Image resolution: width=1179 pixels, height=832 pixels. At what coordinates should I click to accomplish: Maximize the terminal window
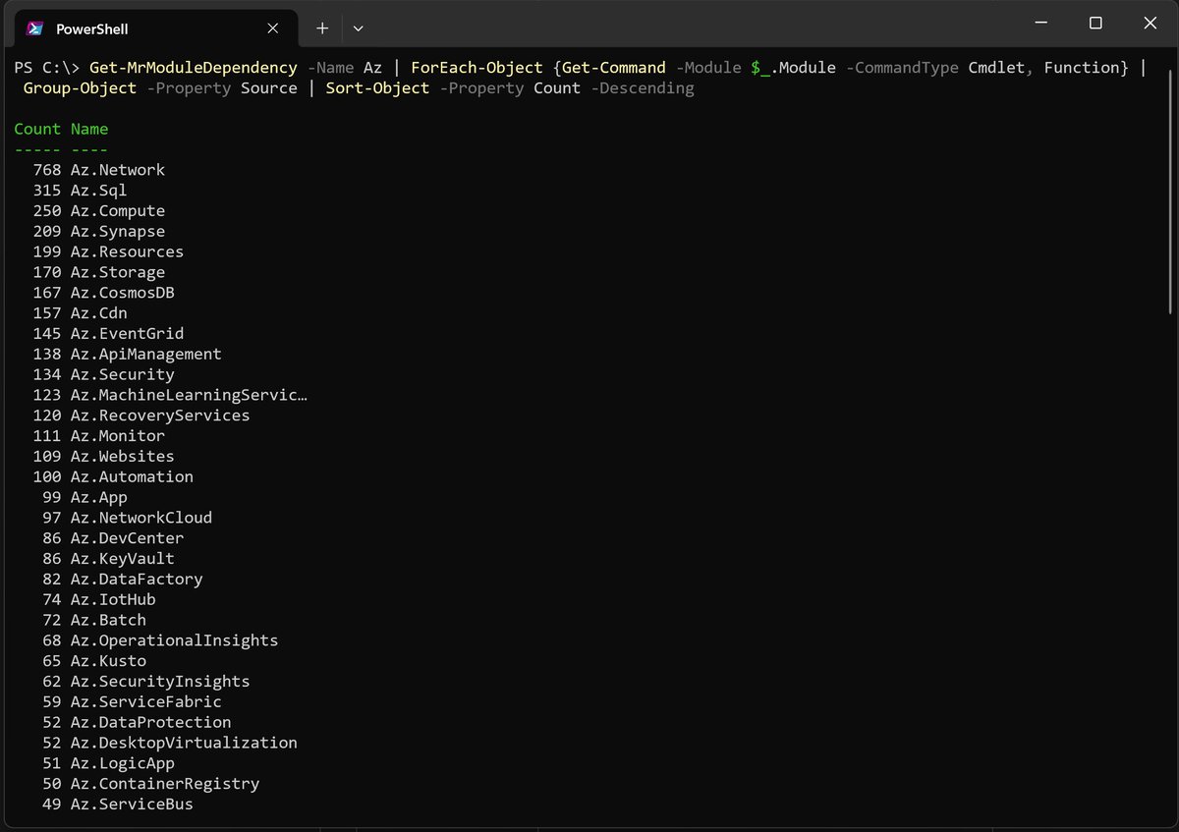[x=1095, y=23]
